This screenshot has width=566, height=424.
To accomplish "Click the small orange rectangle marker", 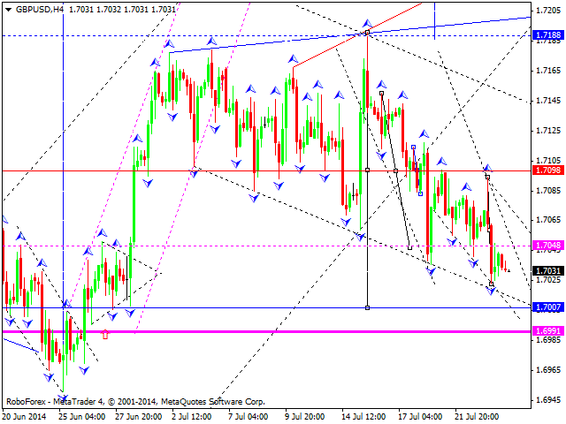I will (105, 335).
